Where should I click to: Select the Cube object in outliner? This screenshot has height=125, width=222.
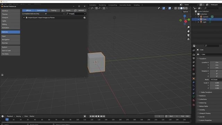(x=205, y=19)
